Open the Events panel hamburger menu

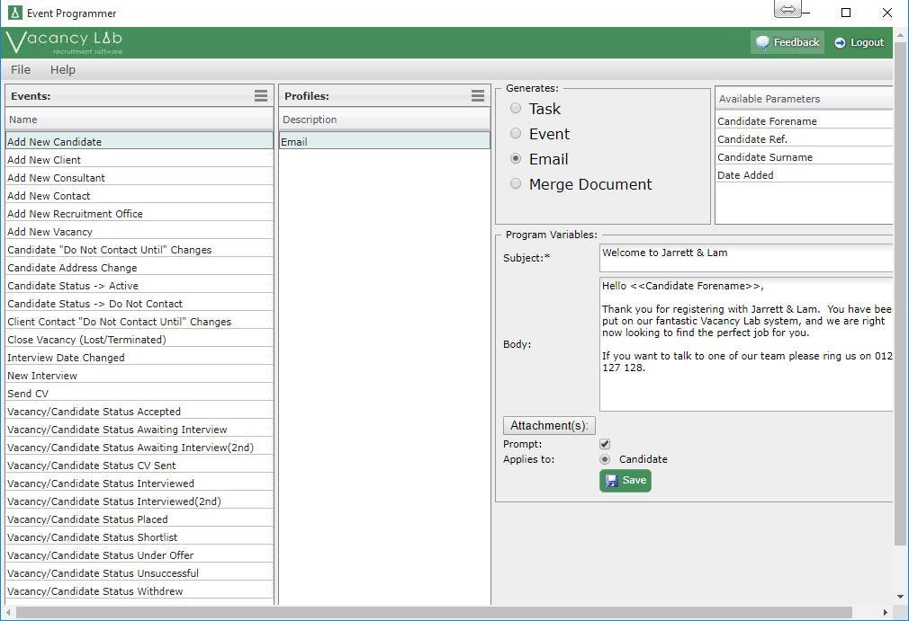[x=261, y=95]
